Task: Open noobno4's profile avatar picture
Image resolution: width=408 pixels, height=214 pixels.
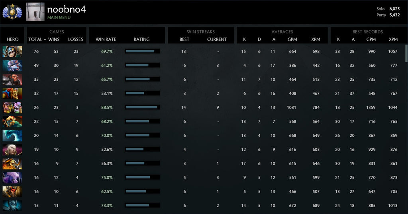Action: point(35,12)
